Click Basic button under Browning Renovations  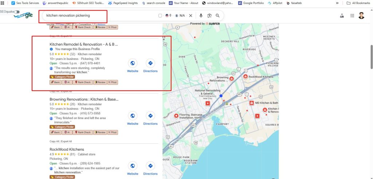[55, 132]
